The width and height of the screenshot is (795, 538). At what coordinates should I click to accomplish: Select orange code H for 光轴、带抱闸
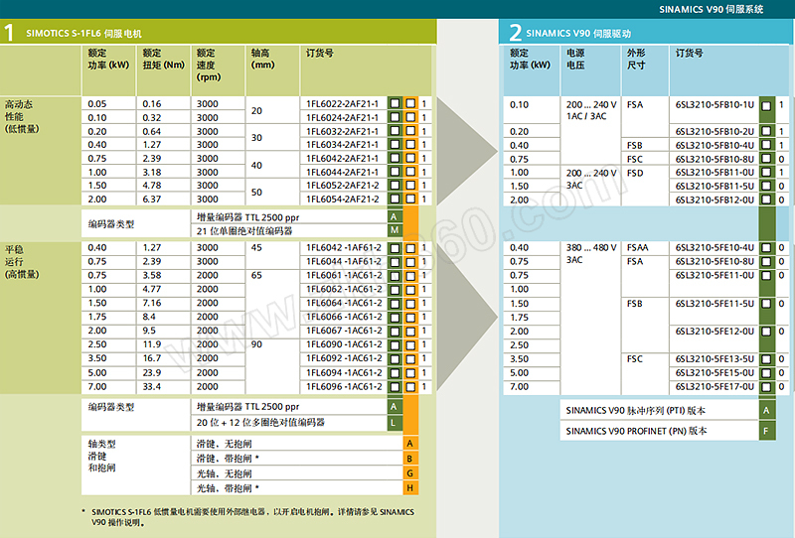click(x=410, y=487)
